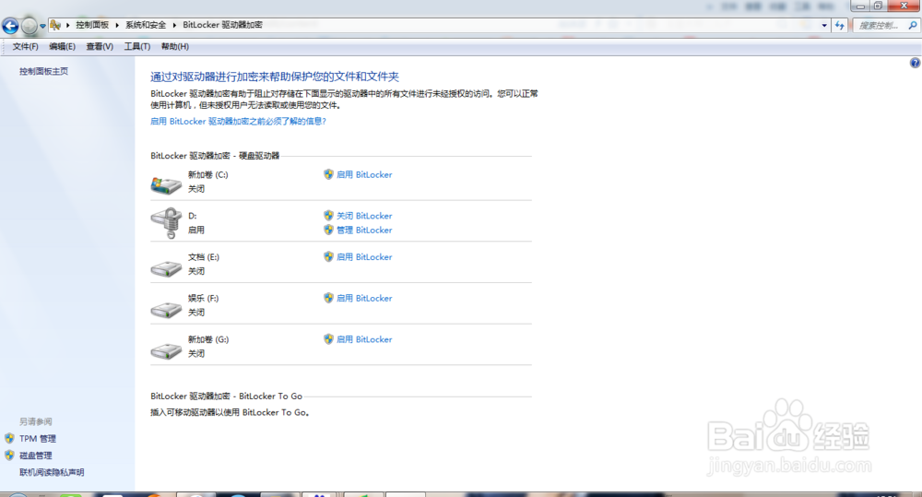Select the BitLocker 驱动器加密 breadcrumb
The width and height of the screenshot is (922, 497).
coord(222,25)
